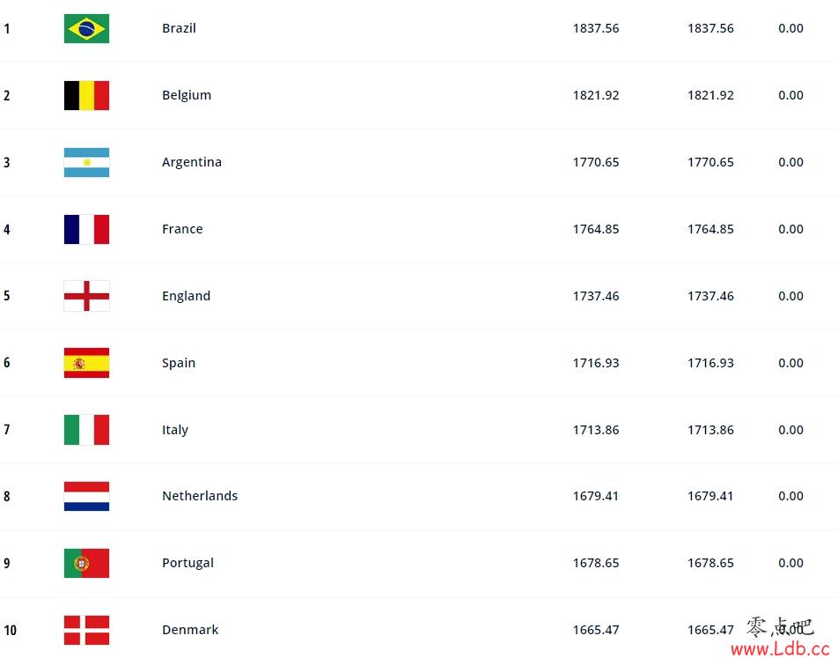Screen dimensions: 838x658
Task: Click the Spain flag icon
Action: coord(86,363)
